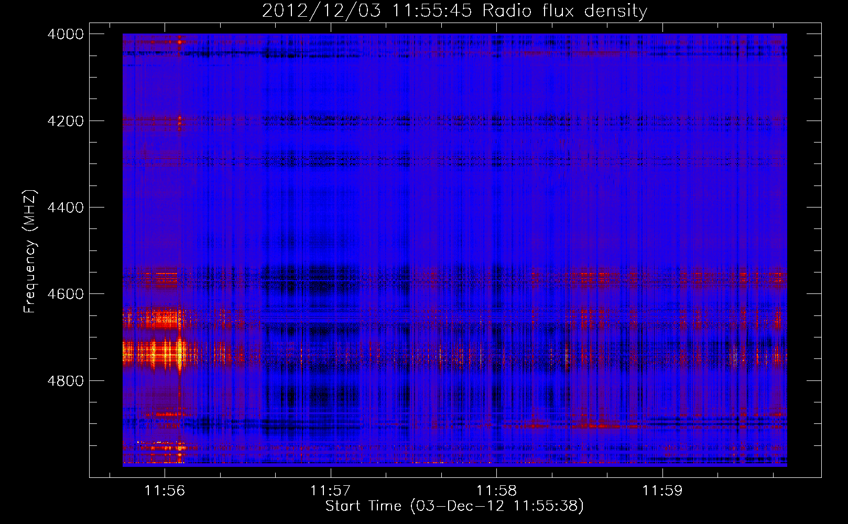Select the 4800 frequency axis label
This screenshot has height=524, width=848.
(66, 381)
